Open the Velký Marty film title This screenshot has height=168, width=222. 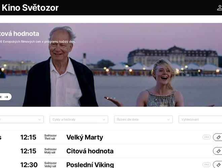(85, 137)
